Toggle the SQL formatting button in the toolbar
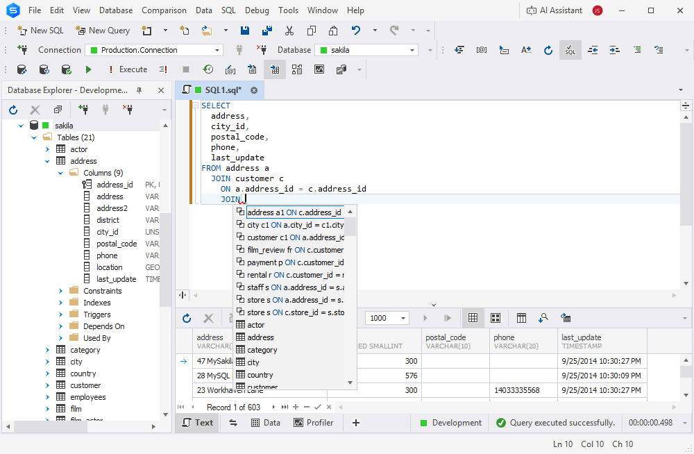The width and height of the screenshot is (694, 454). (570, 50)
